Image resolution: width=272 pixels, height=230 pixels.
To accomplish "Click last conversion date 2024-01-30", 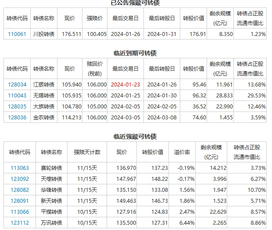I will coord(162,96).
